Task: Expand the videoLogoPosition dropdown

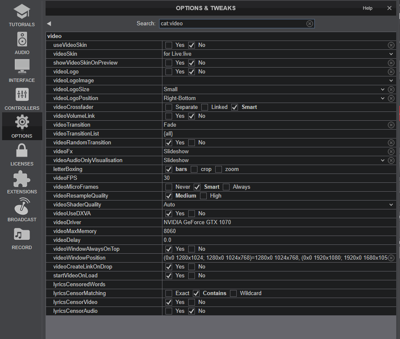Action: pos(382,98)
